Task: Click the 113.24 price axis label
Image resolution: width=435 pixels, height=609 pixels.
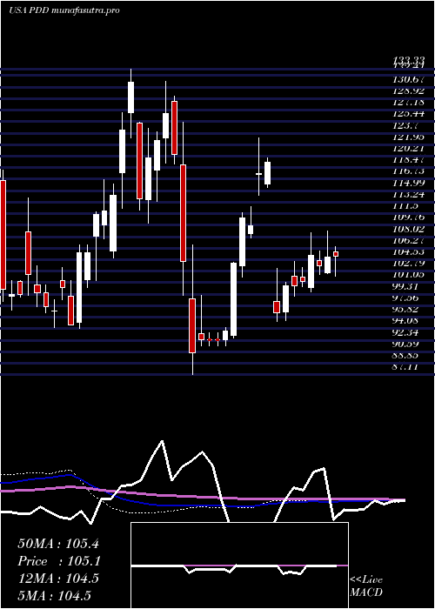Action: pos(409,194)
